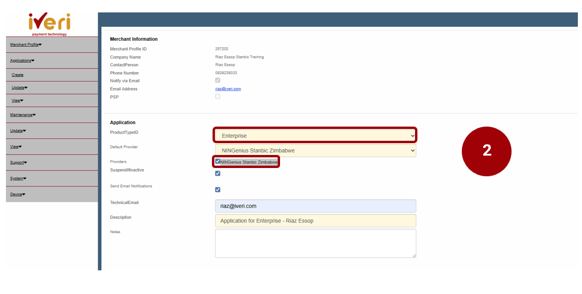This screenshot has width=582, height=294.
Task: Open the riaz@iveri.com email link
Action: point(228,89)
